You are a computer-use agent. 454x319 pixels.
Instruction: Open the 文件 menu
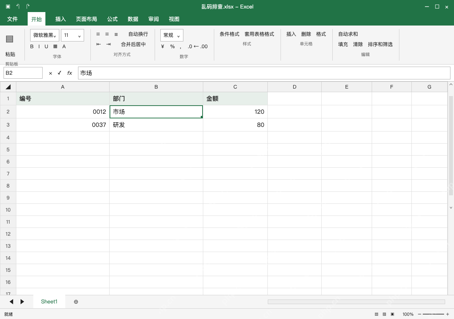12,19
